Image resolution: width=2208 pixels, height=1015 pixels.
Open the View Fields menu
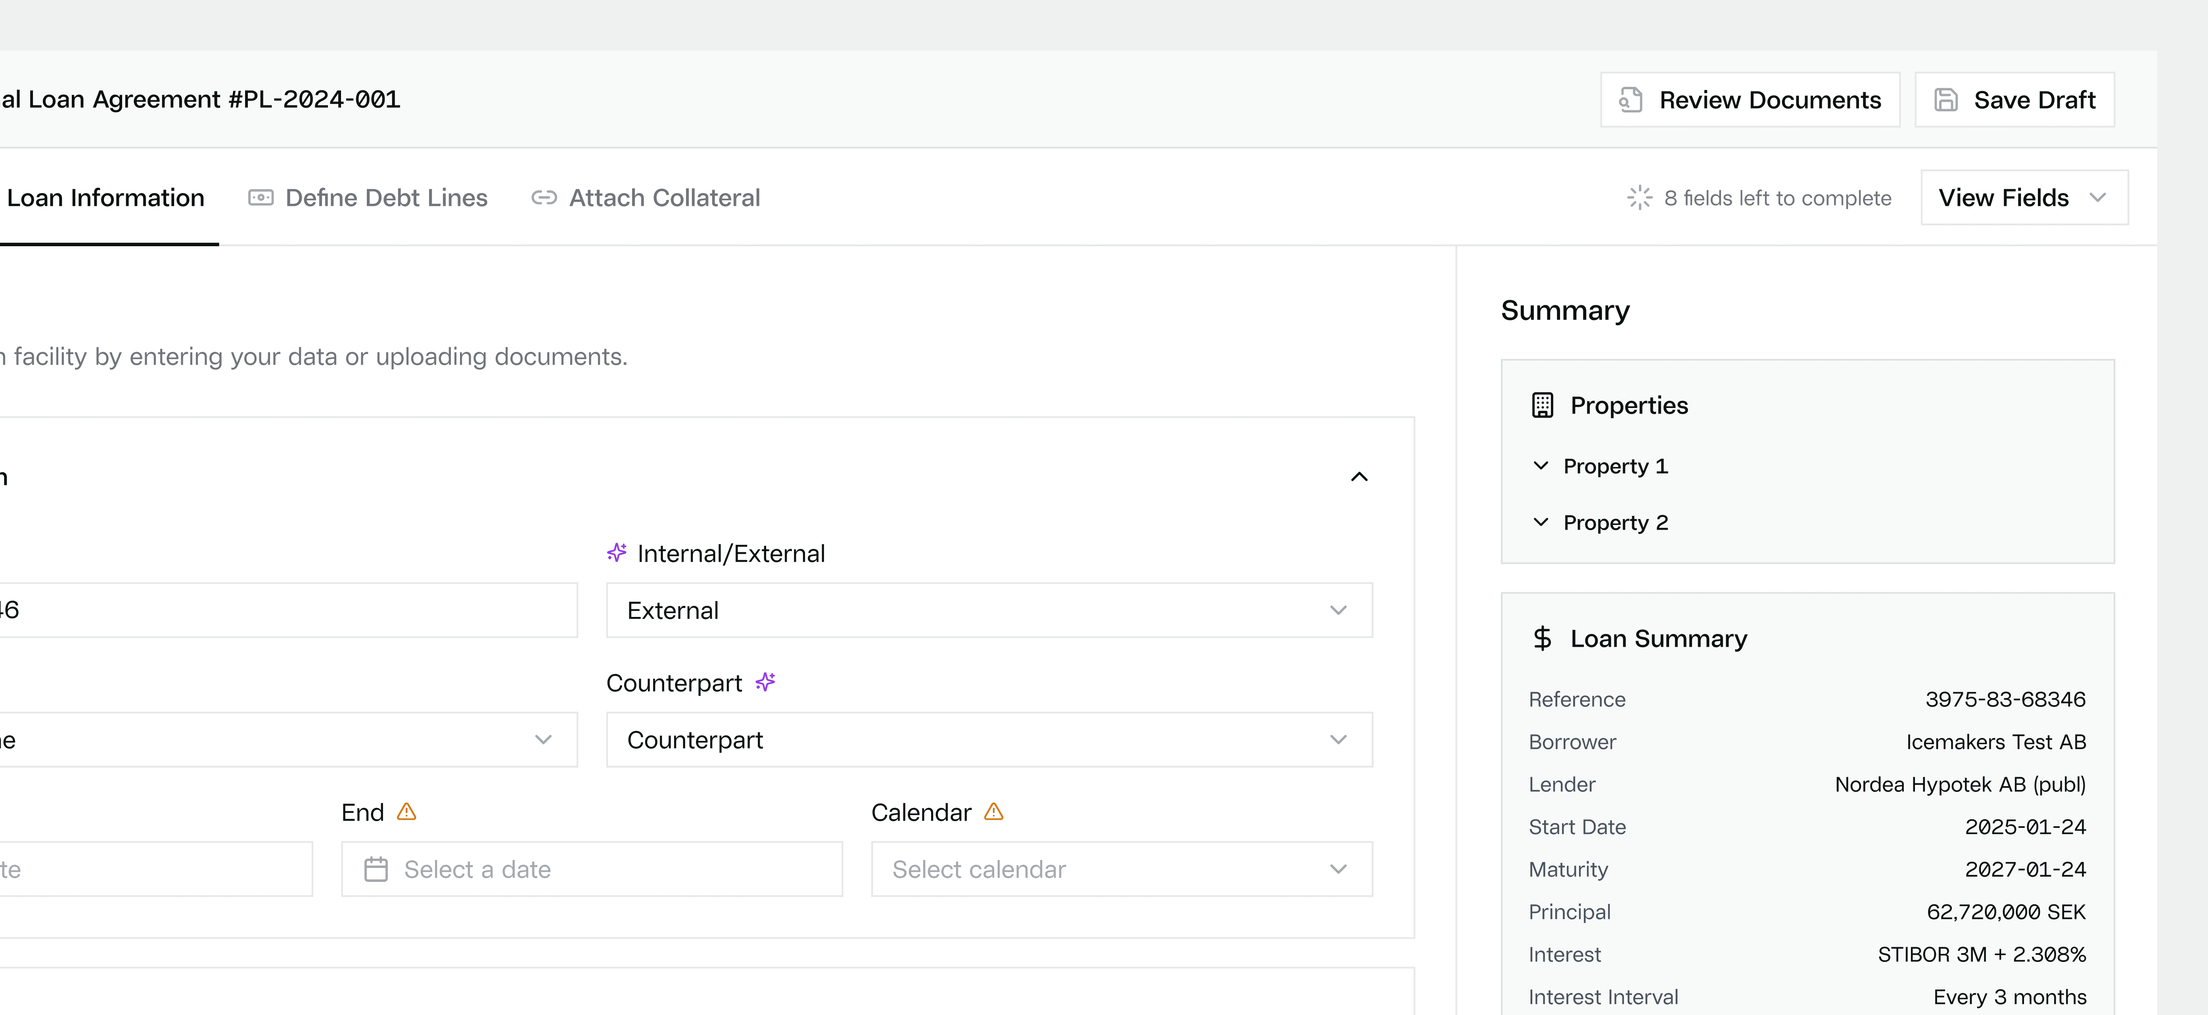tap(2024, 198)
